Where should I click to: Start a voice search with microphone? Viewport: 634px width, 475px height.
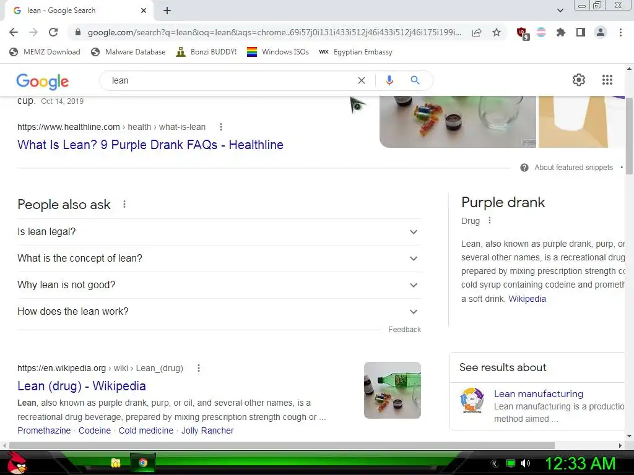[389, 80]
